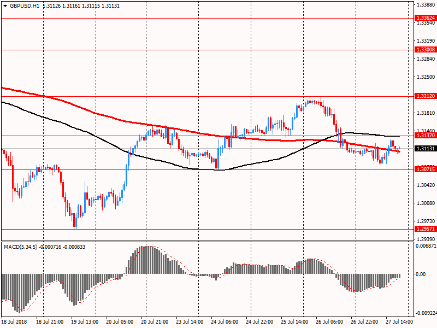437x328 pixels.
Task: Click the 1.33190 price scale value
Action: [x=426, y=41]
